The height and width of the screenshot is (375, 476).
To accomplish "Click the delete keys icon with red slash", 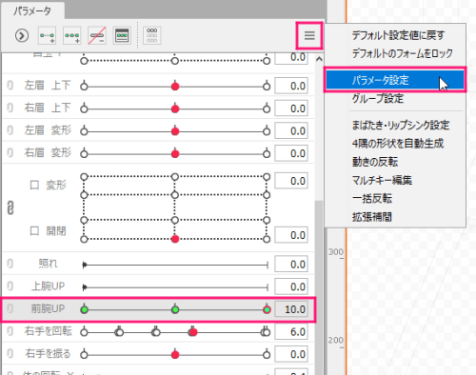I will click(x=97, y=35).
